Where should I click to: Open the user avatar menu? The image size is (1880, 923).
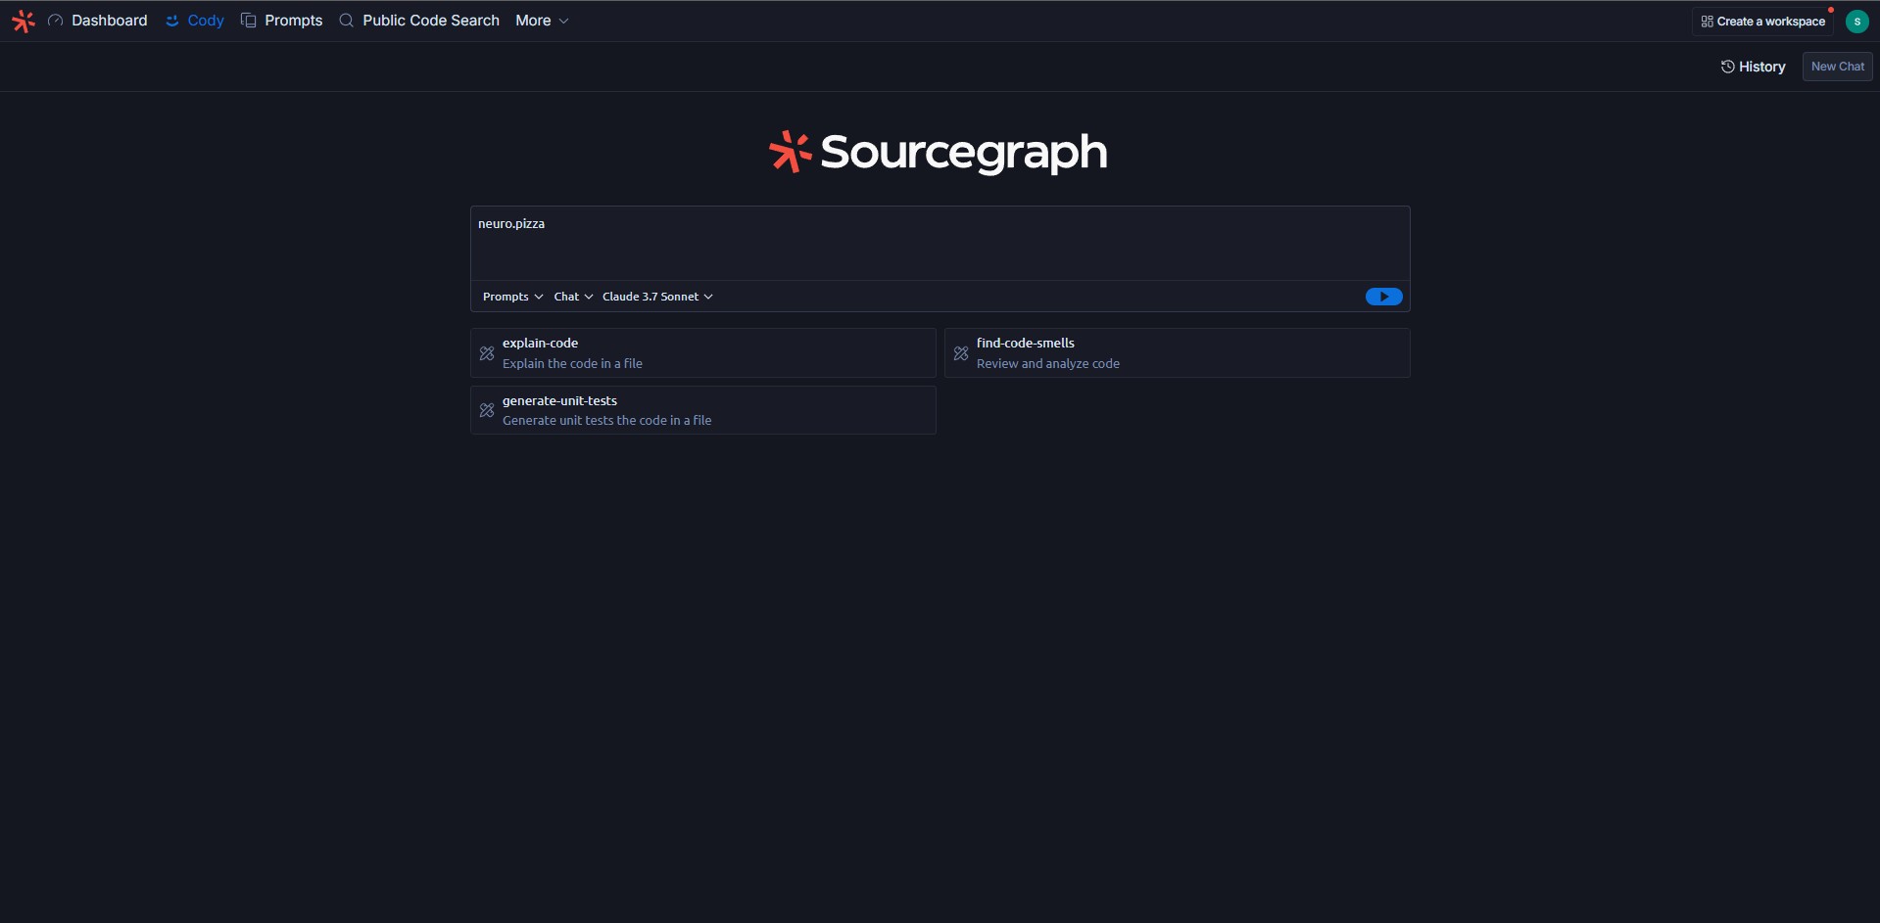[1856, 22]
